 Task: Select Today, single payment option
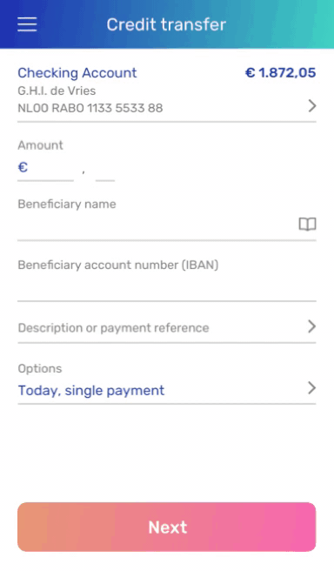tap(91, 391)
